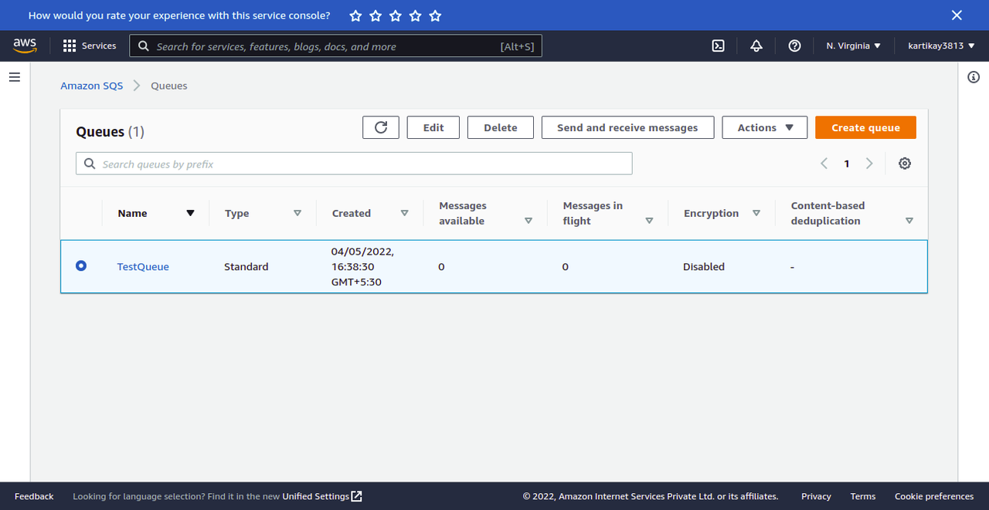Open the TestQueue link

coord(143,267)
